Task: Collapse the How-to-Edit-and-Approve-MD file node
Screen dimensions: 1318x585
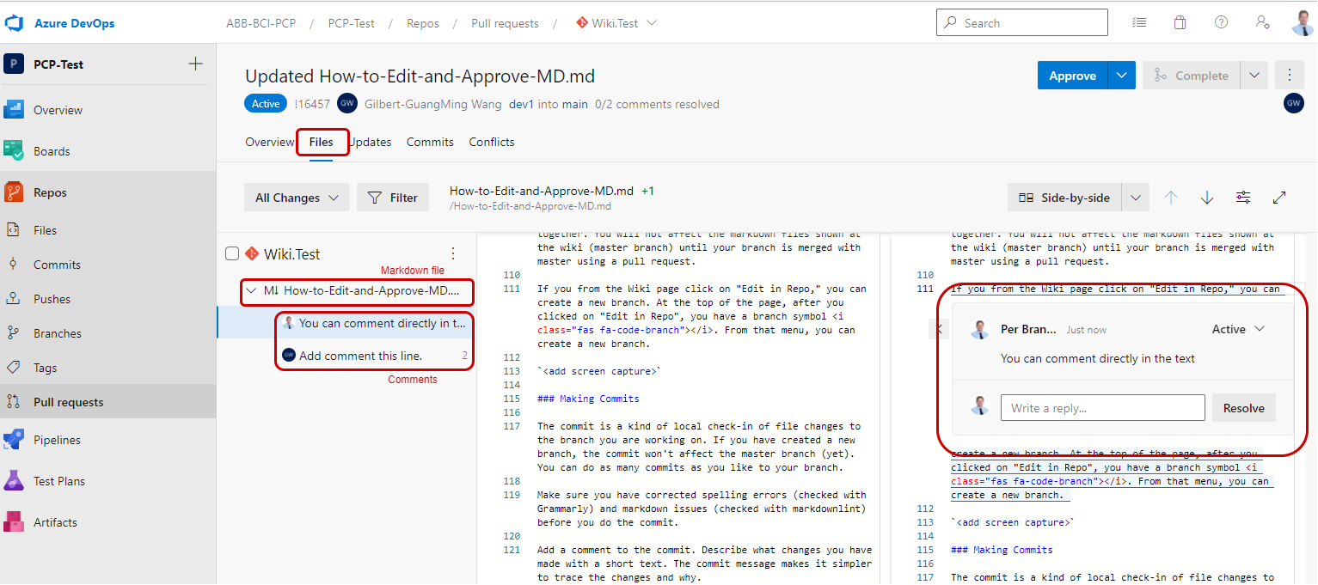Action: pos(251,290)
